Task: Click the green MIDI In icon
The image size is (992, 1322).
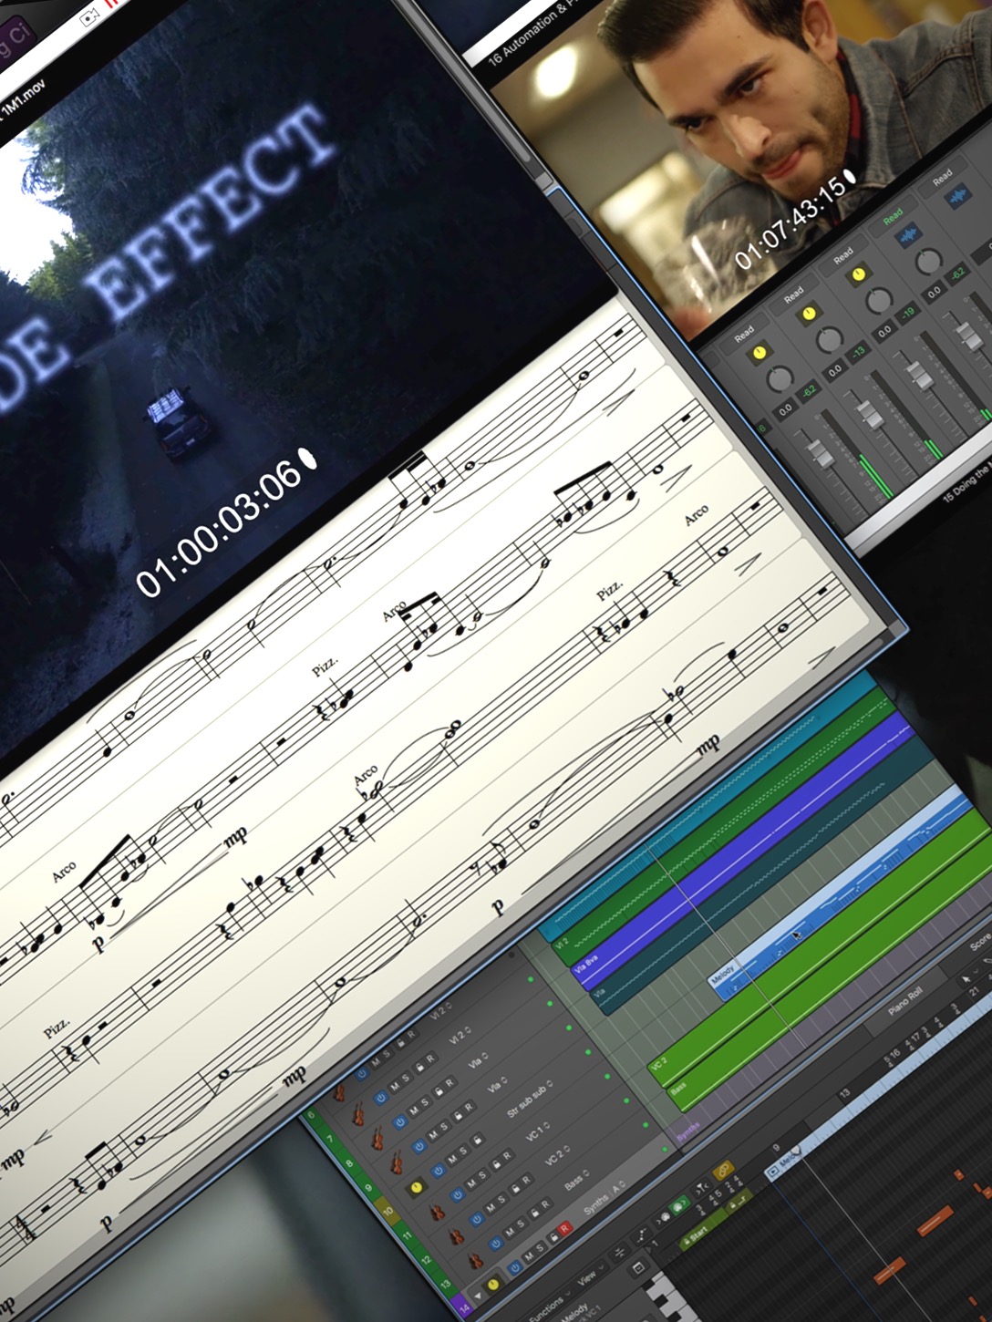Action: (x=679, y=1205)
